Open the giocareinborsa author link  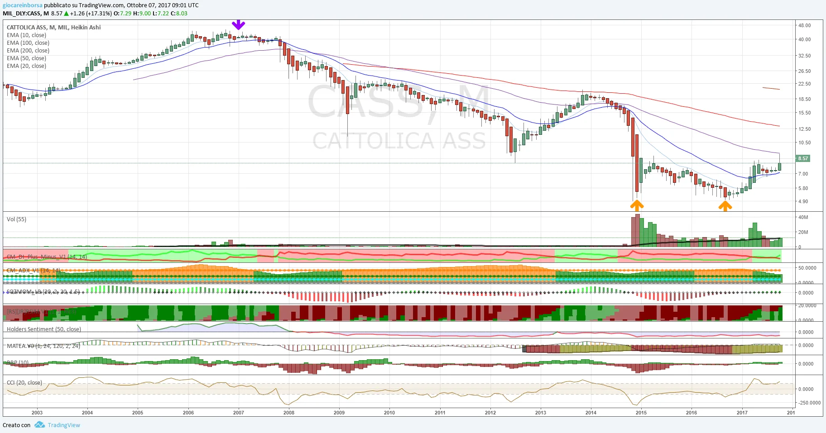pos(23,5)
